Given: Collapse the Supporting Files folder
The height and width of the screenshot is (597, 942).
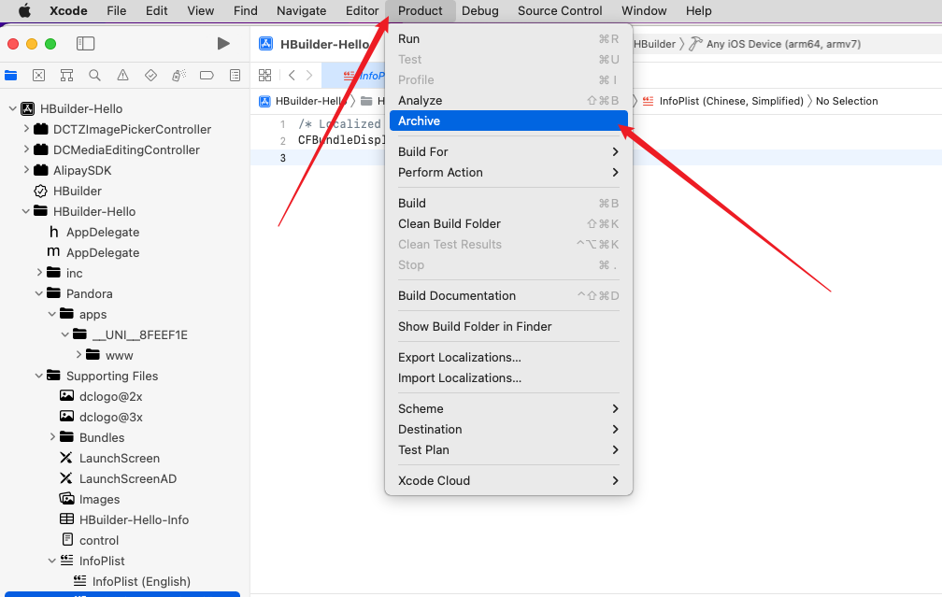Looking at the screenshot, I should pos(39,376).
